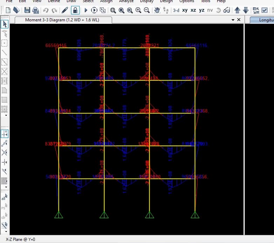Pick the draw special joint tool
Screen dimensions: 274x243
[x=5, y=43]
